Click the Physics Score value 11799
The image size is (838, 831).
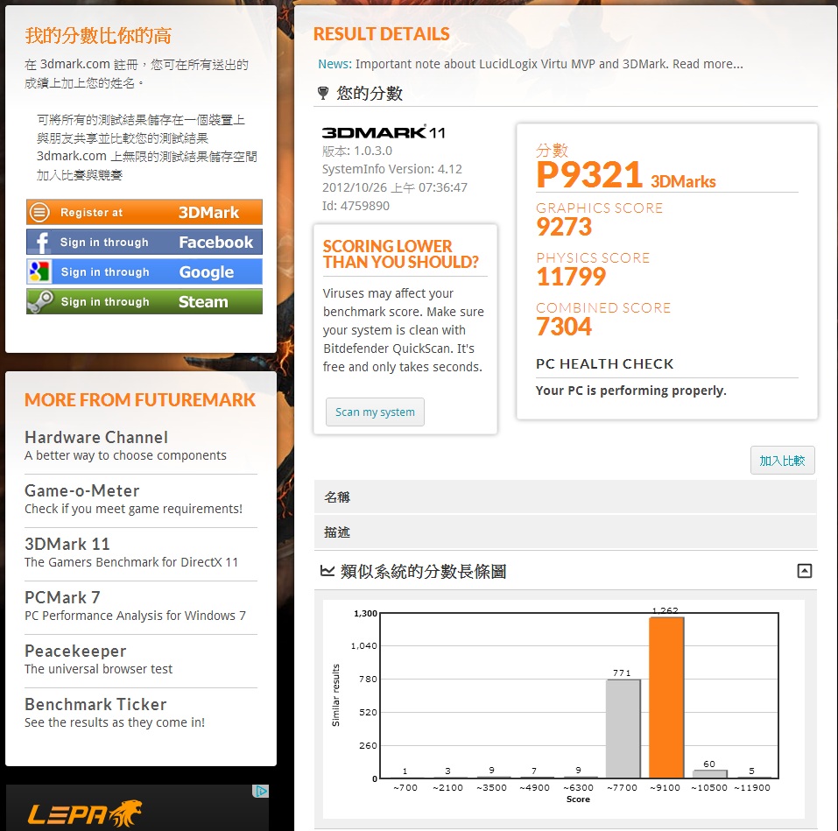(571, 277)
